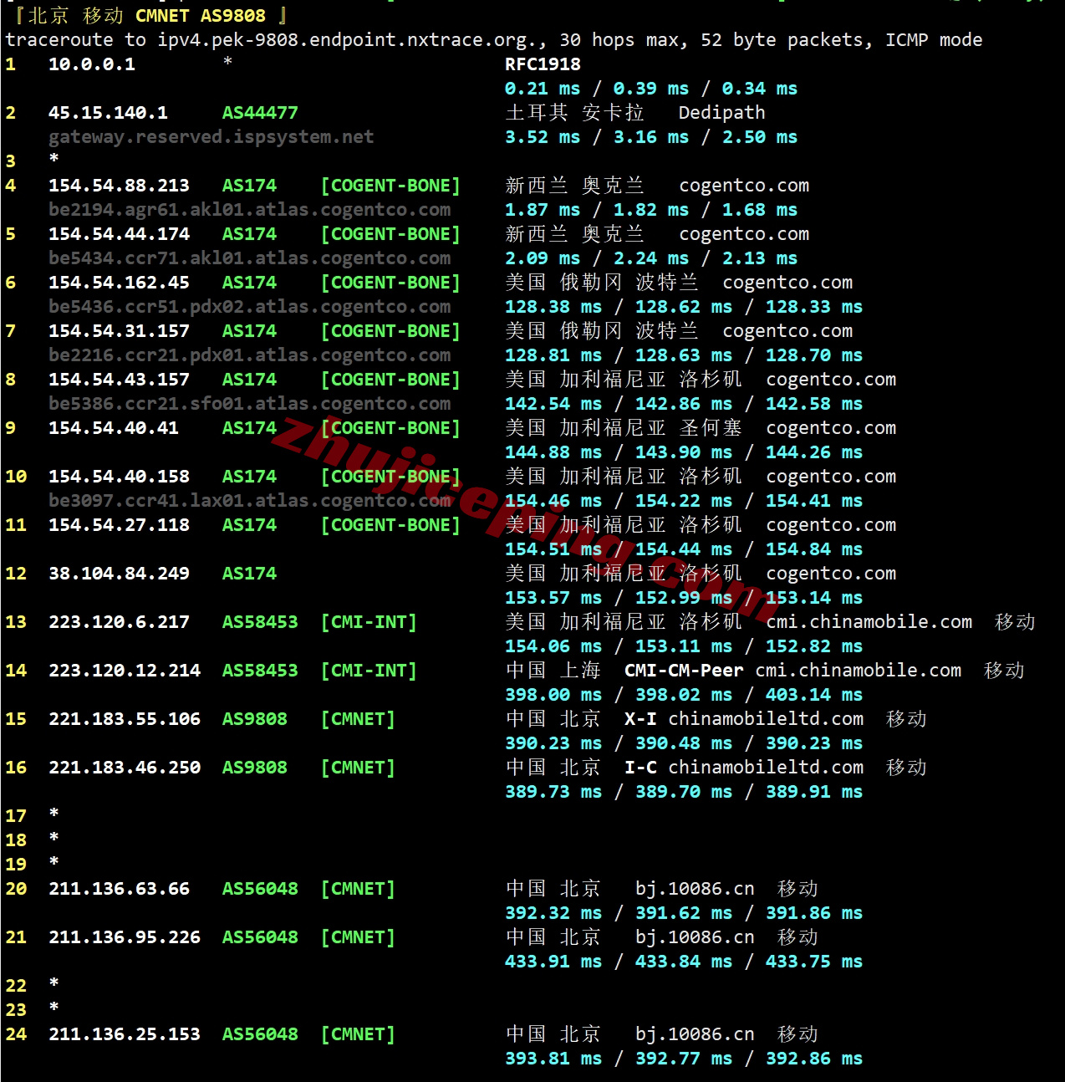Click AS56048 on hop 20
Image resolution: width=1065 pixels, height=1082 pixels.
[x=260, y=889]
